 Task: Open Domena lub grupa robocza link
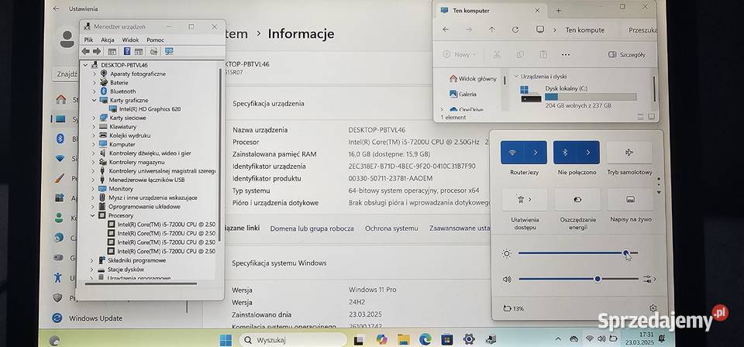click(312, 228)
